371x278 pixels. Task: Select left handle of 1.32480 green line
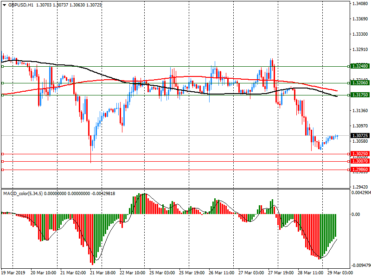[x=2, y=66]
